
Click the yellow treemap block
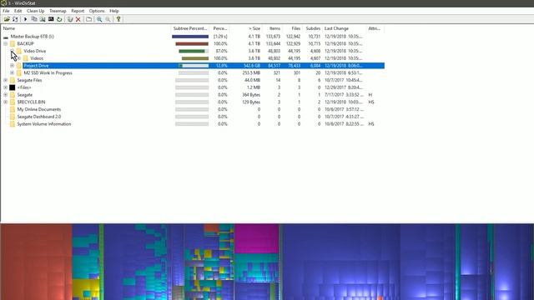(86, 289)
